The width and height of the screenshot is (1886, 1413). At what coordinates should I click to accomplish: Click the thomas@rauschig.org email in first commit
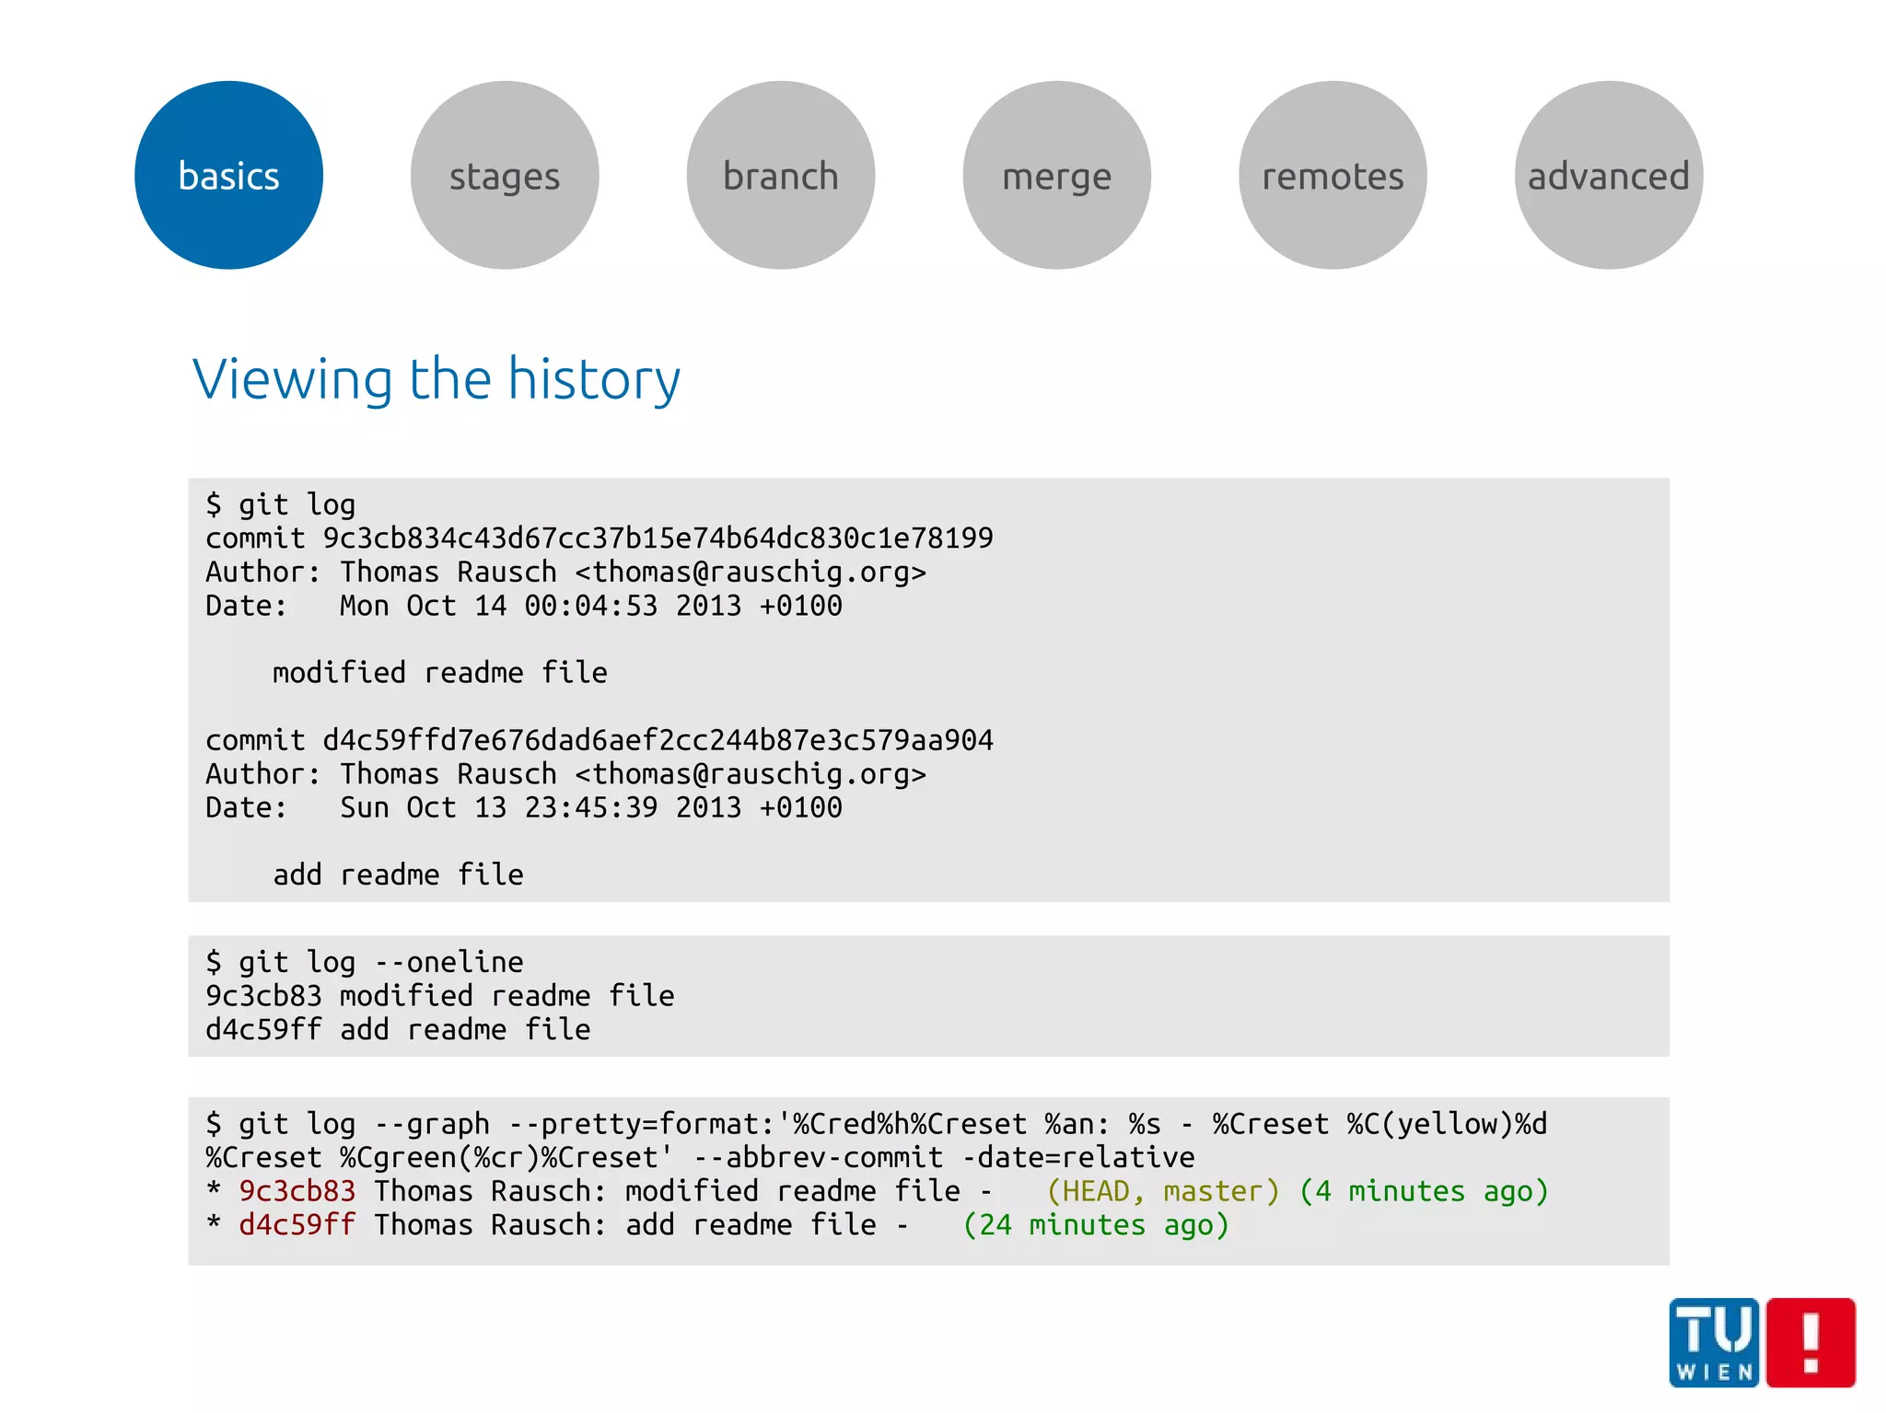coord(750,572)
